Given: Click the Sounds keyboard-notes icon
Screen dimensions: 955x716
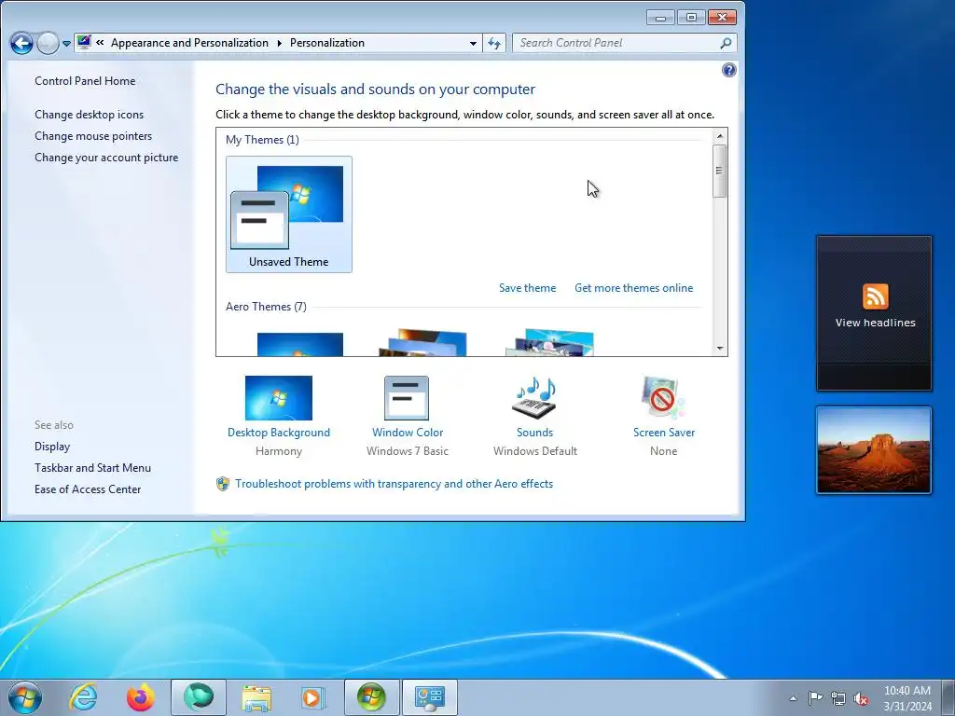Looking at the screenshot, I should 534,397.
